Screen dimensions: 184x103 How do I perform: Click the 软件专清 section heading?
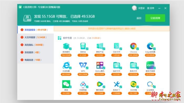[67, 38]
